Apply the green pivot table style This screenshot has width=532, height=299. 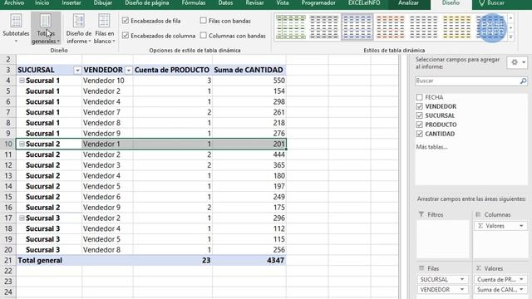click(x=291, y=27)
